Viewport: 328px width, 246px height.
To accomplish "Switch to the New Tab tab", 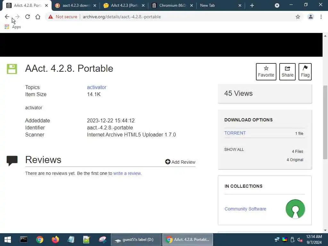I will click(x=217, y=5).
